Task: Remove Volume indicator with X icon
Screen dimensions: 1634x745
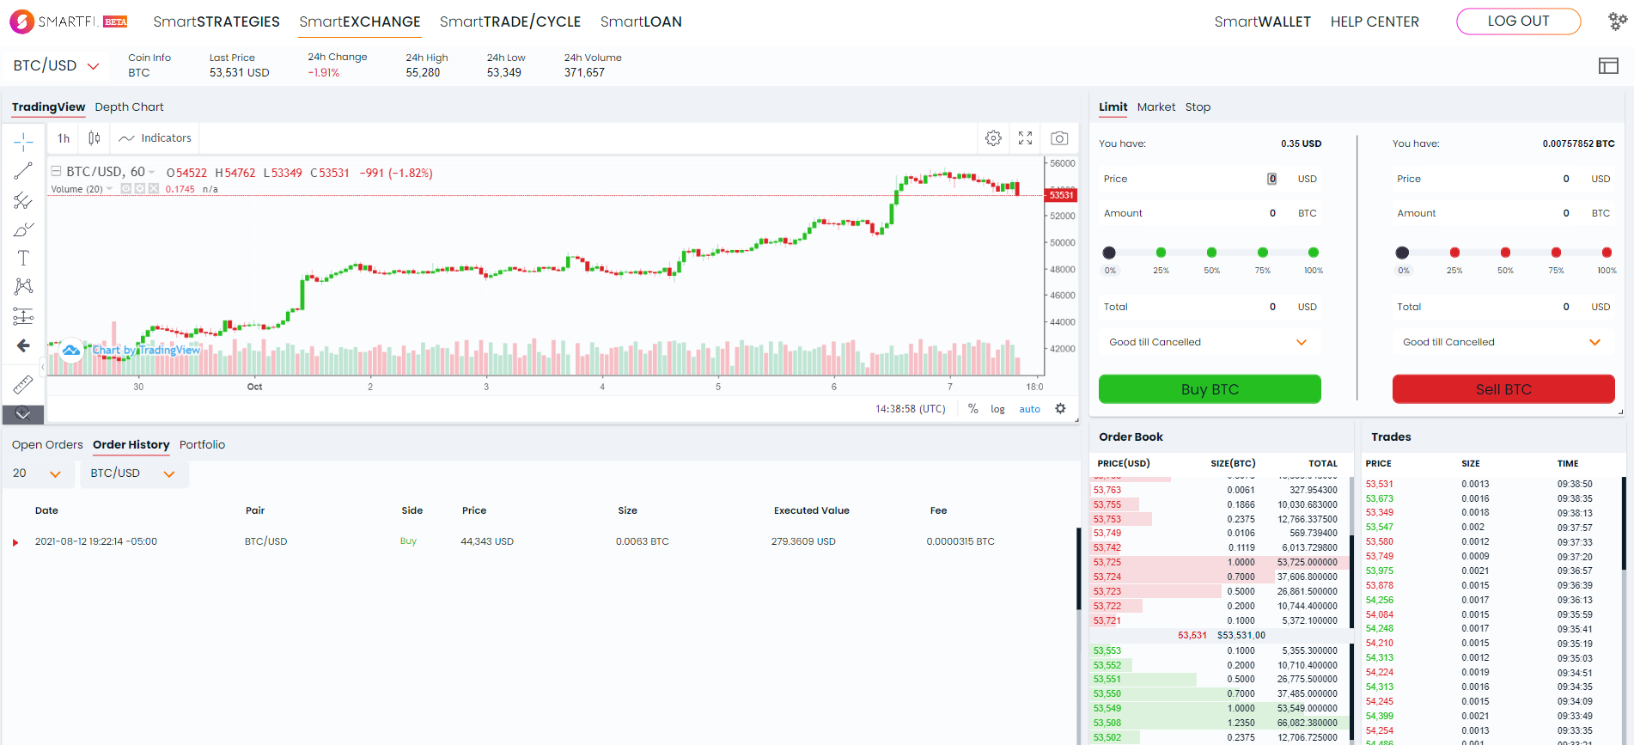Action: (153, 189)
